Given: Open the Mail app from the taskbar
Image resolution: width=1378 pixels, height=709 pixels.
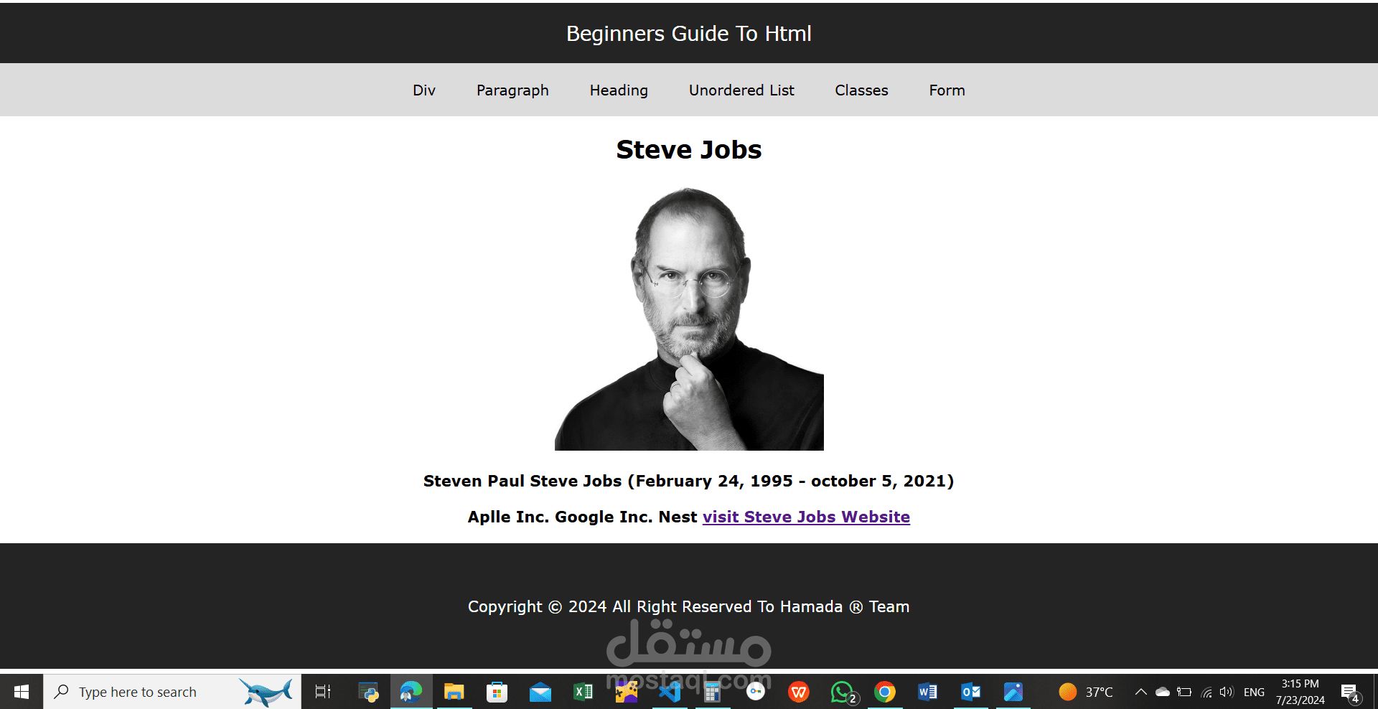Looking at the screenshot, I should click(540, 691).
